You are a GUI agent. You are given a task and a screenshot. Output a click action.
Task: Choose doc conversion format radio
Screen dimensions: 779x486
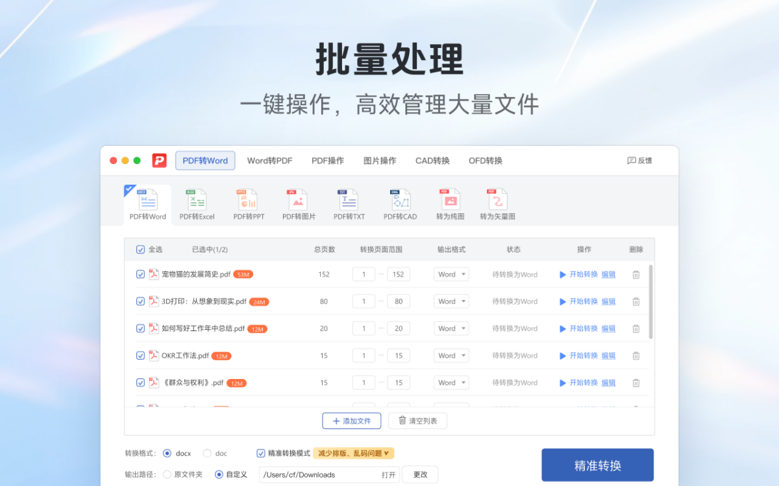point(207,454)
